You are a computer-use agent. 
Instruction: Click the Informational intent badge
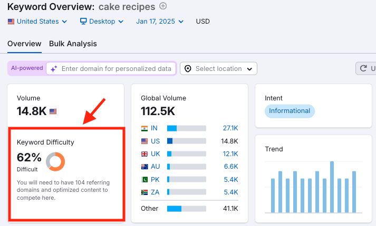290,111
